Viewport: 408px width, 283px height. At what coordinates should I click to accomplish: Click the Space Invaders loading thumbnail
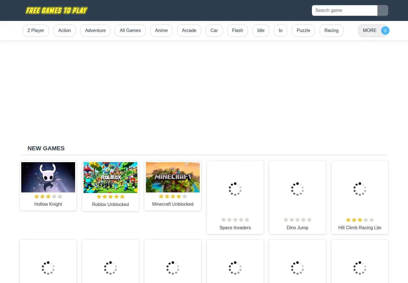[x=235, y=189]
